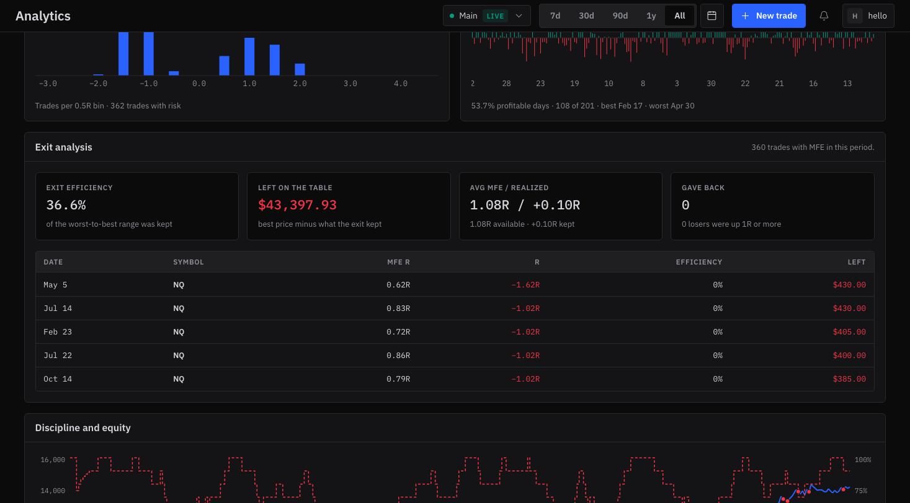Click the LIVE status badge

tap(495, 16)
